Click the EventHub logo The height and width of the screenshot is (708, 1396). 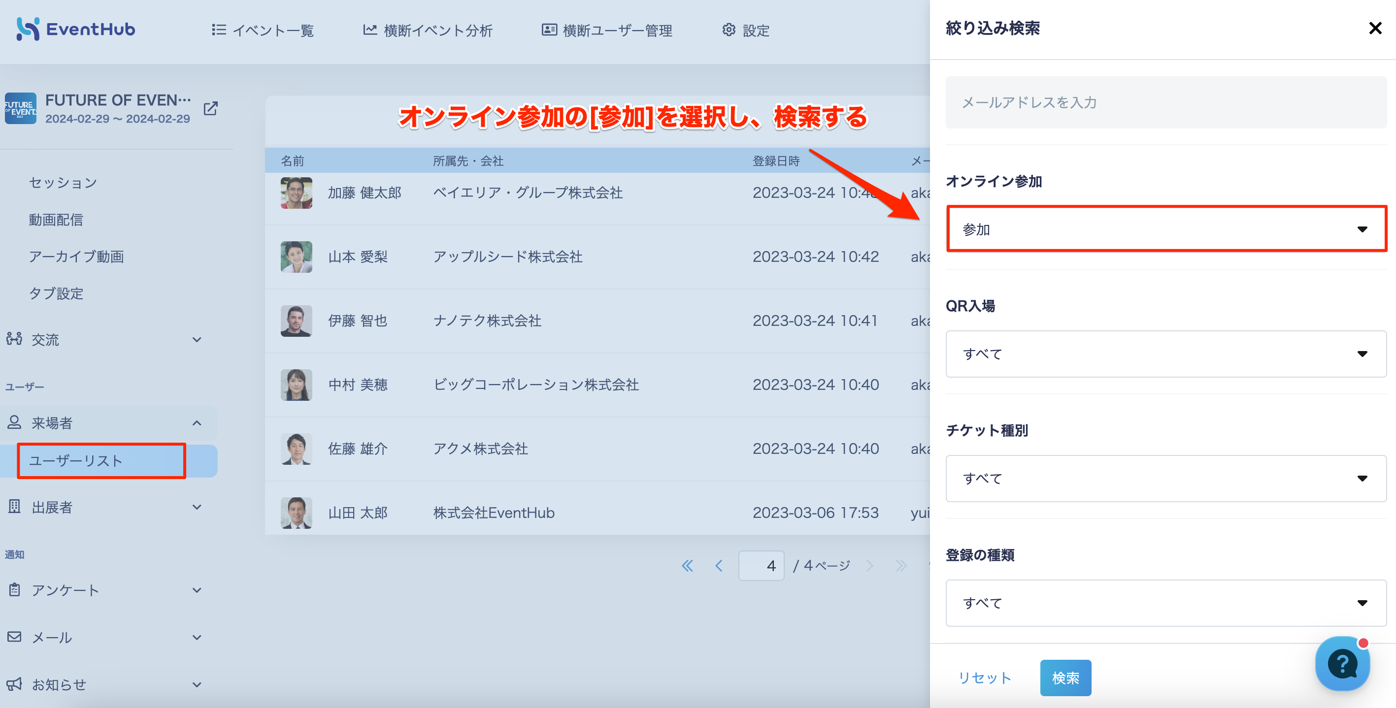tap(75, 29)
